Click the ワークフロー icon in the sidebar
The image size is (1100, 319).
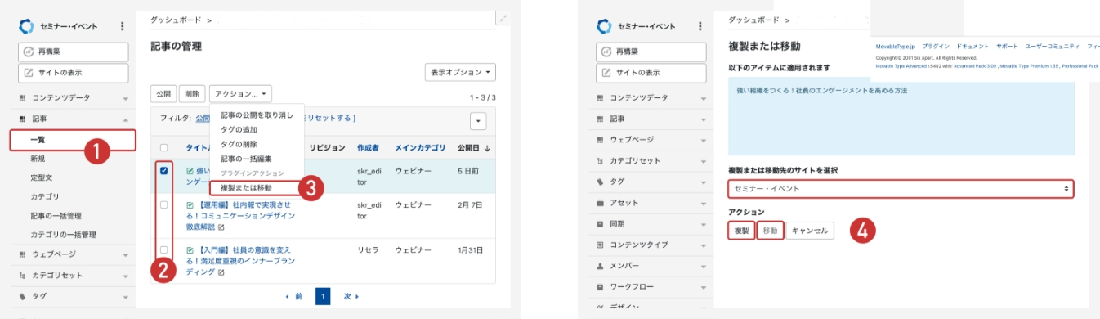pos(601,288)
